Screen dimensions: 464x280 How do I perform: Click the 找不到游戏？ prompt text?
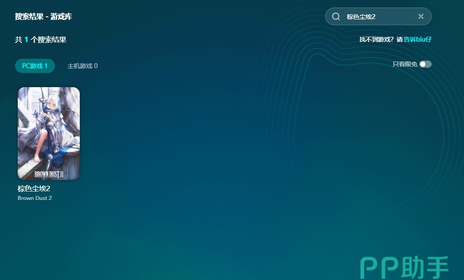376,39
